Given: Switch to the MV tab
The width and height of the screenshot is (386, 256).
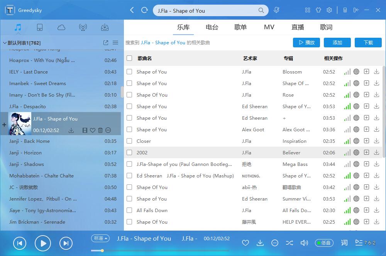Looking at the screenshot, I should 269,27.
